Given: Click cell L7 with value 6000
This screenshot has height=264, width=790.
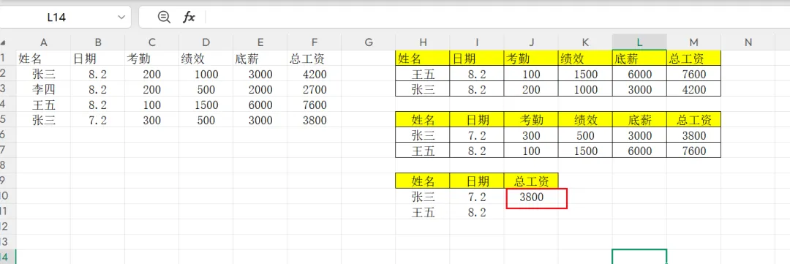Looking at the screenshot, I should (640, 151).
